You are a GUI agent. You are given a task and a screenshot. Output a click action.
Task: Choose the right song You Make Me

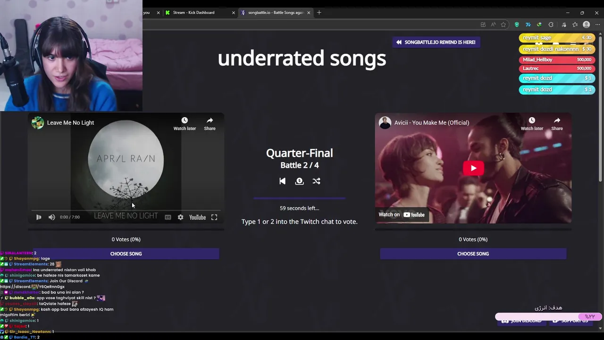pos(473,254)
